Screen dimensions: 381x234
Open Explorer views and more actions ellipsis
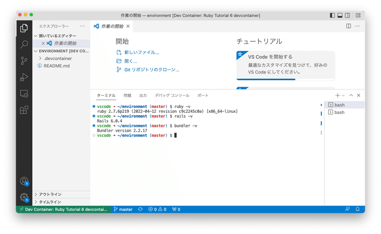coord(82,26)
